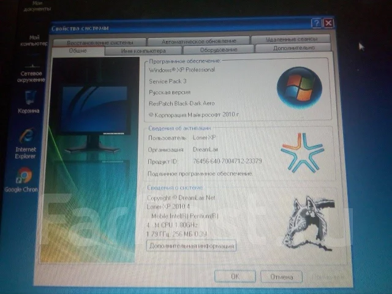
Task: Open the Мой компьютер desktop icon
Action: (34, 40)
